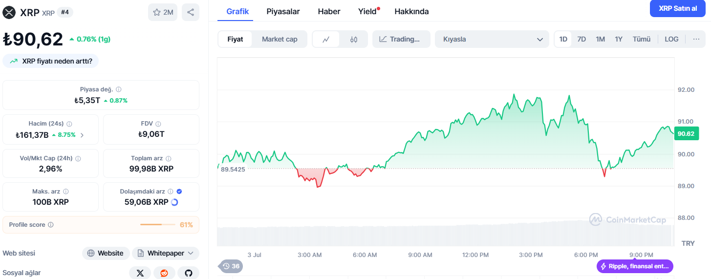Click the ₺5,35T market cap value

87,100
